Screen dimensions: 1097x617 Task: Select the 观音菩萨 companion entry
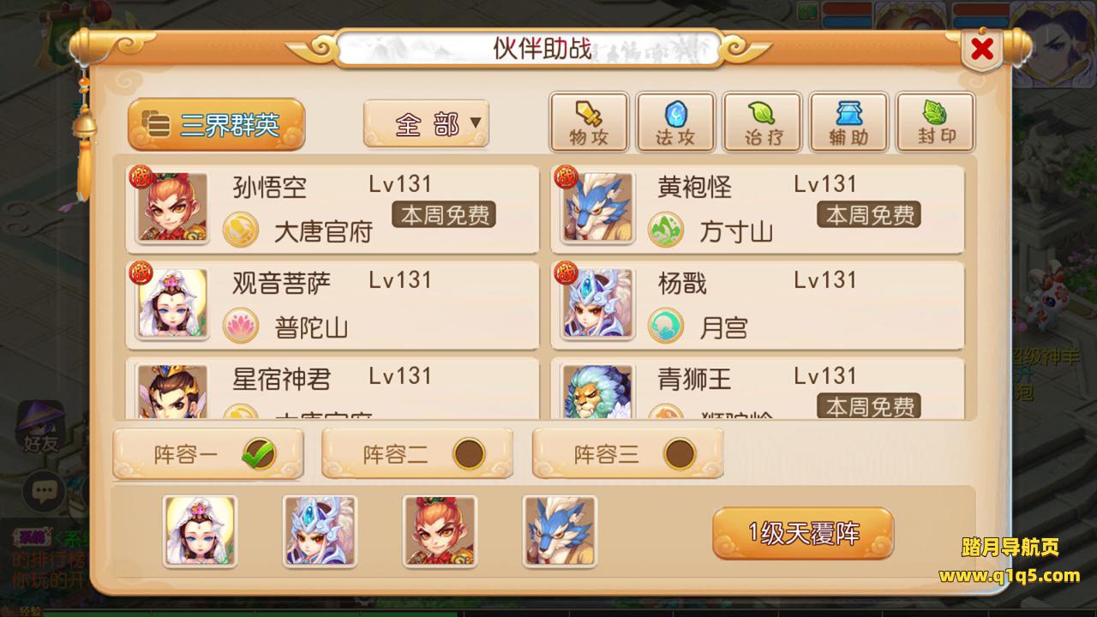(x=333, y=304)
